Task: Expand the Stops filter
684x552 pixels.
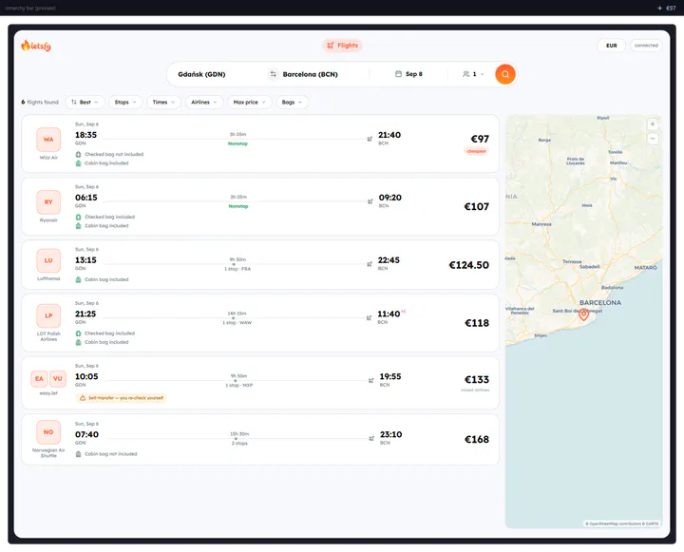Action: (x=125, y=102)
